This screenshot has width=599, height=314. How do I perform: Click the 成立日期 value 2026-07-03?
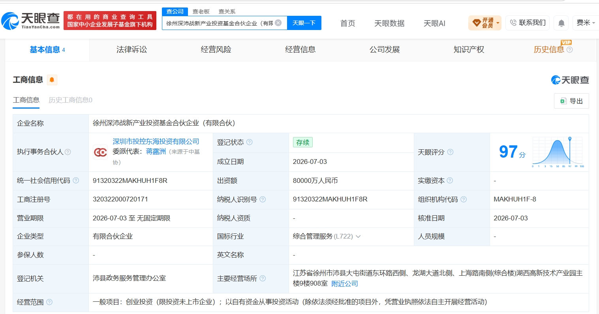[310, 162]
